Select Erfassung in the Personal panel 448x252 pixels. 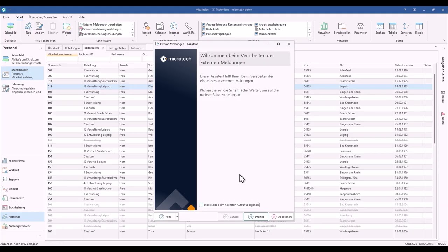[22, 88]
